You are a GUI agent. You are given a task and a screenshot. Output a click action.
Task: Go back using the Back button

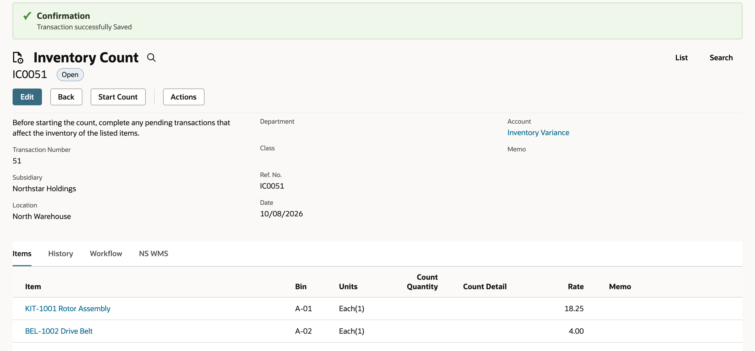pyautogui.click(x=66, y=97)
